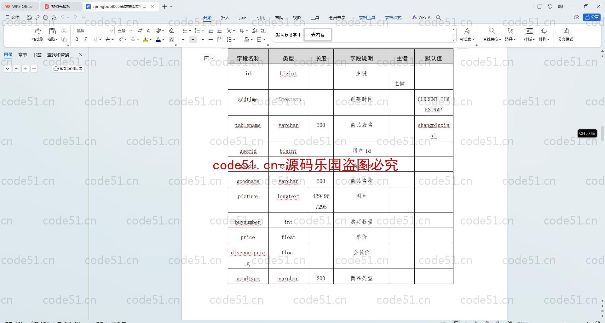The height and width of the screenshot is (323, 605).
Task: Toggle Italic formatting
Action: [85, 39]
